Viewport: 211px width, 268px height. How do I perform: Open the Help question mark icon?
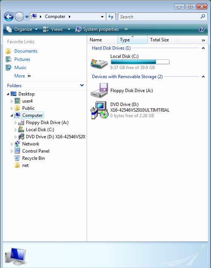tap(202, 29)
